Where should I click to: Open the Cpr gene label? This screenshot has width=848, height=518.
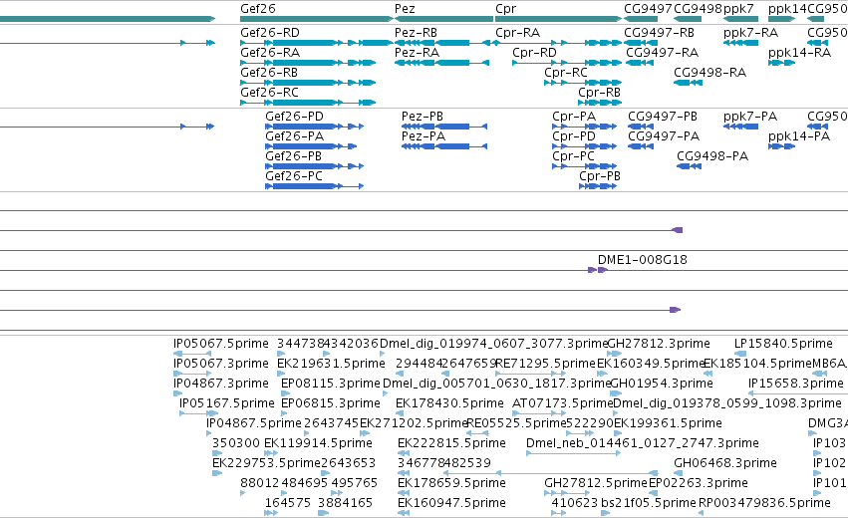(505, 9)
